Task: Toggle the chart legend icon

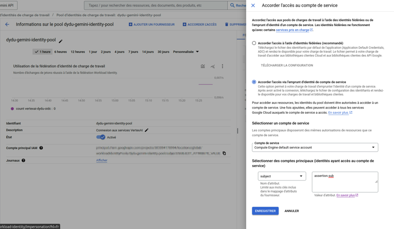Action: 203,66
